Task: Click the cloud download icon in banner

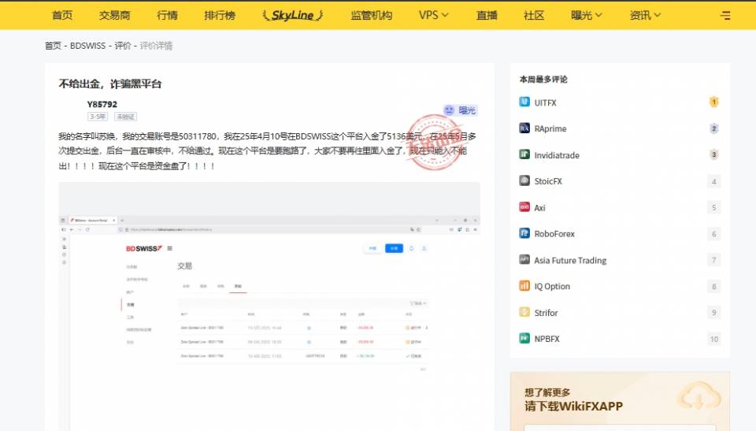Action: click(699, 396)
